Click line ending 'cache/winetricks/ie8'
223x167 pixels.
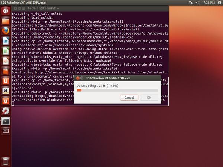(65, 69)
